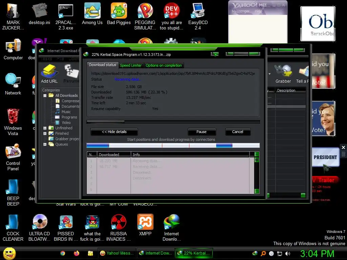Image resolution: width=347 pixels, height=260 pixels.
Task: Click Grabber in IDM toolbar
Action: (283, 74)
